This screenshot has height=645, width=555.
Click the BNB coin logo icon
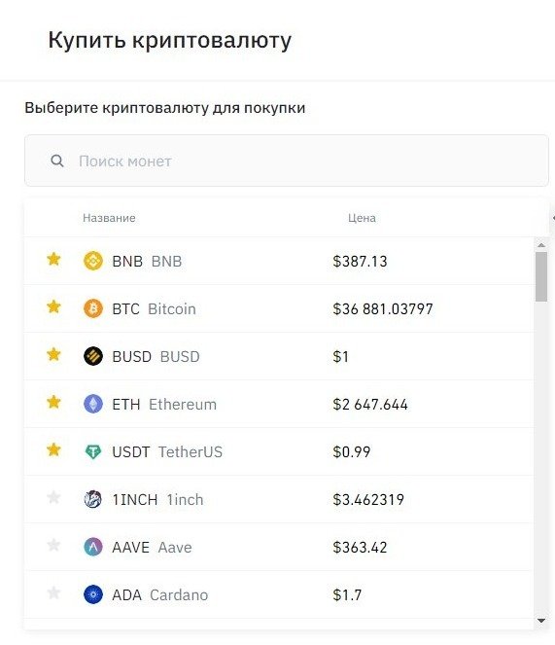coord(93,261)
